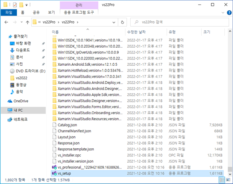Image resolution: width=233 pixels, height=184 pixels.
Task: Click the scroll up arrow of file list
Action: click(230, 31)
